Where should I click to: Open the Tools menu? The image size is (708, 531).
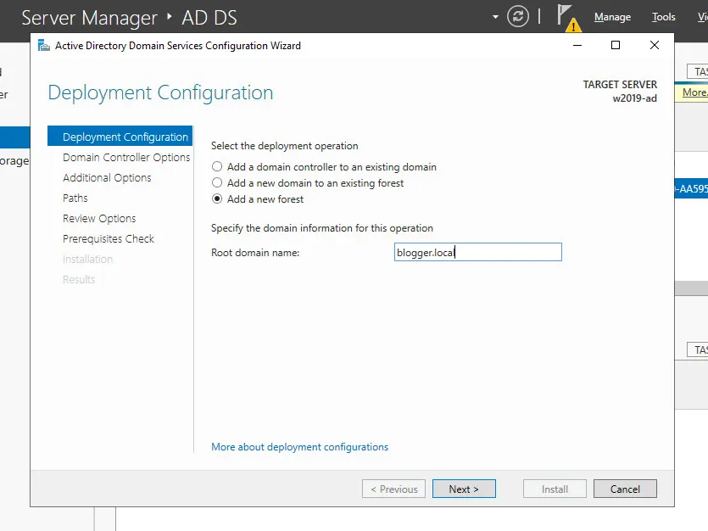click(663, 17)
